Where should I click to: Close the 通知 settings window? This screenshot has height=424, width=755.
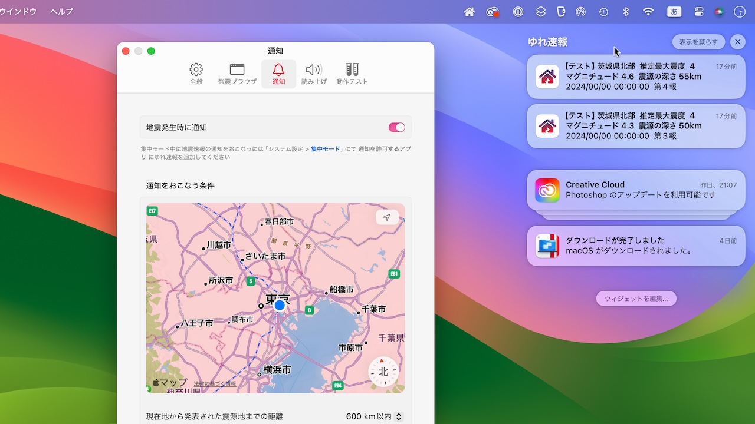pyautogui.click(x=126, y=51)
